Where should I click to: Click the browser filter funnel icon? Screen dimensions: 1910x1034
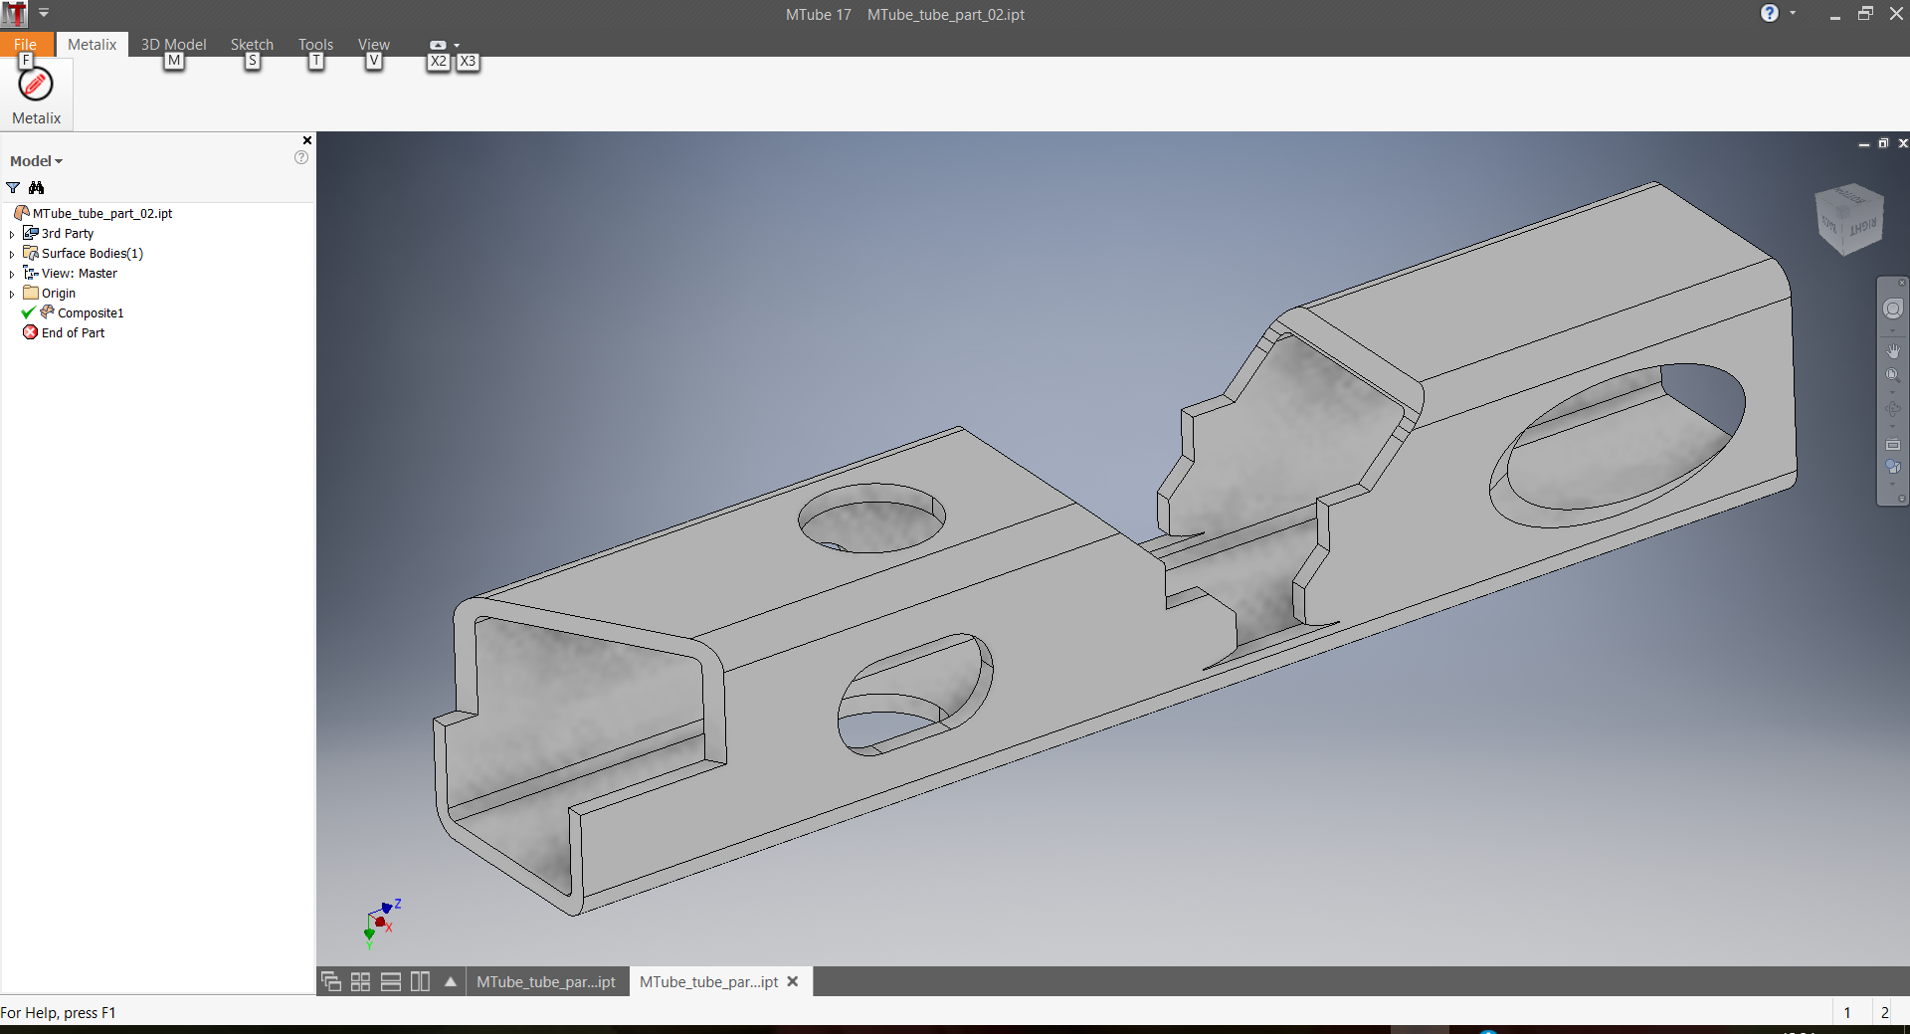13,187
